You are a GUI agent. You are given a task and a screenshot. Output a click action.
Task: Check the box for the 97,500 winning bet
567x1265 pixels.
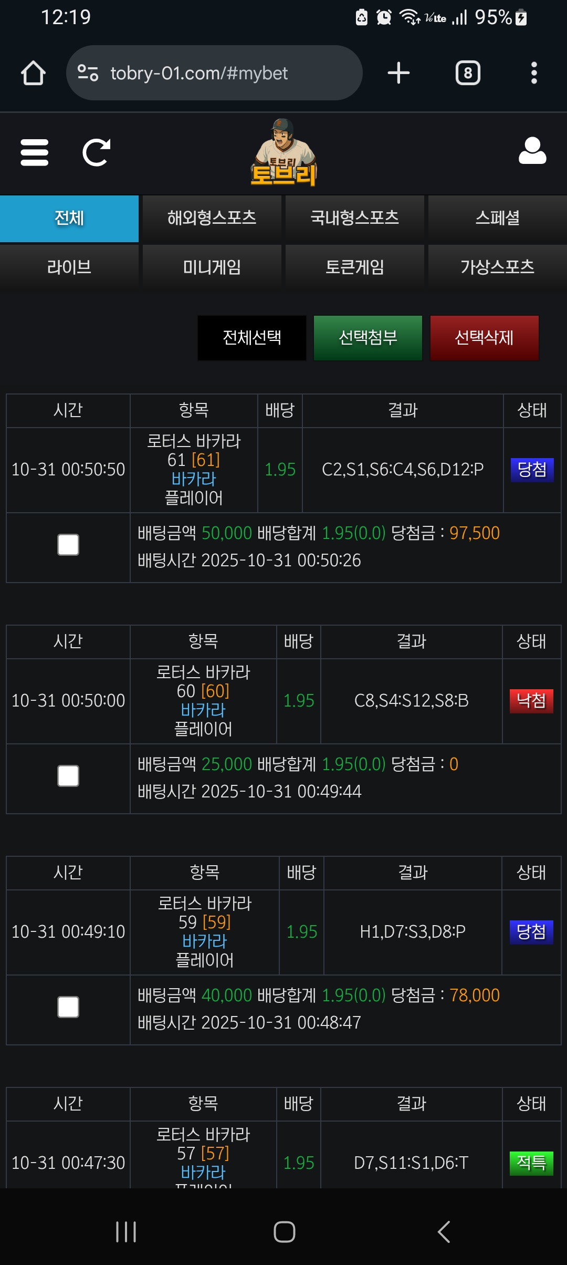tap(68, 545)
